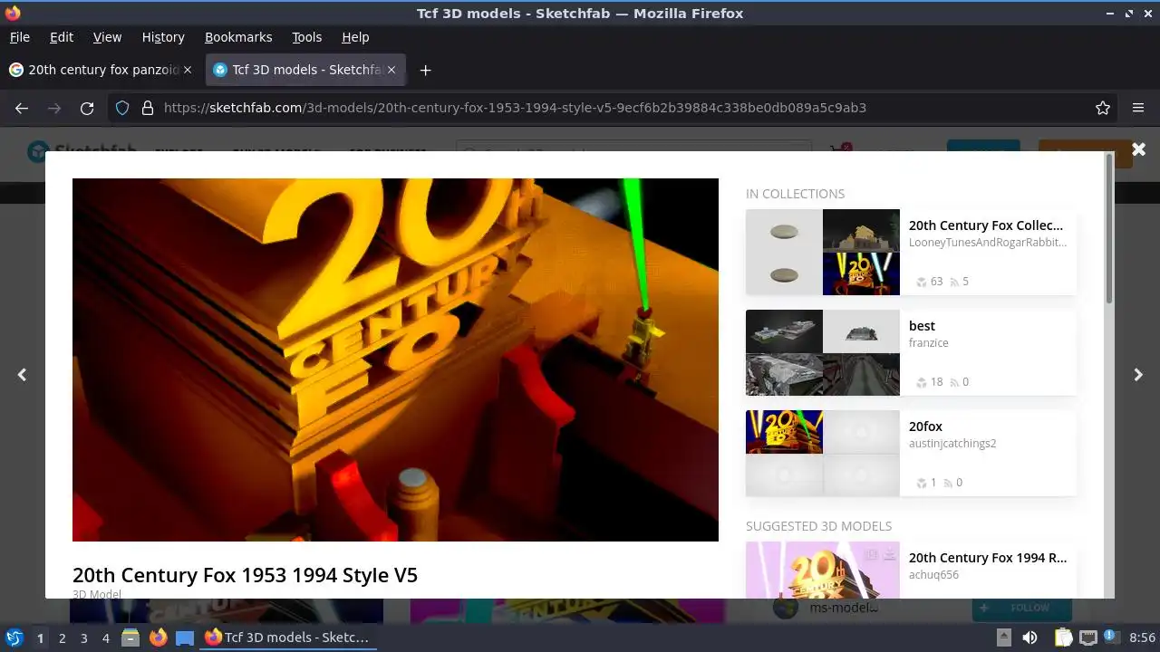Image resolution: width=1160 pixels, height=652 pixels.
Task: Switch to workspace 3
Action: tap(83, 638)
